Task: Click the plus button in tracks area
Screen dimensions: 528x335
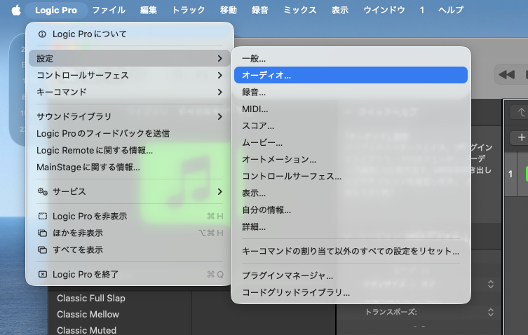Action: tap(521, 137)
